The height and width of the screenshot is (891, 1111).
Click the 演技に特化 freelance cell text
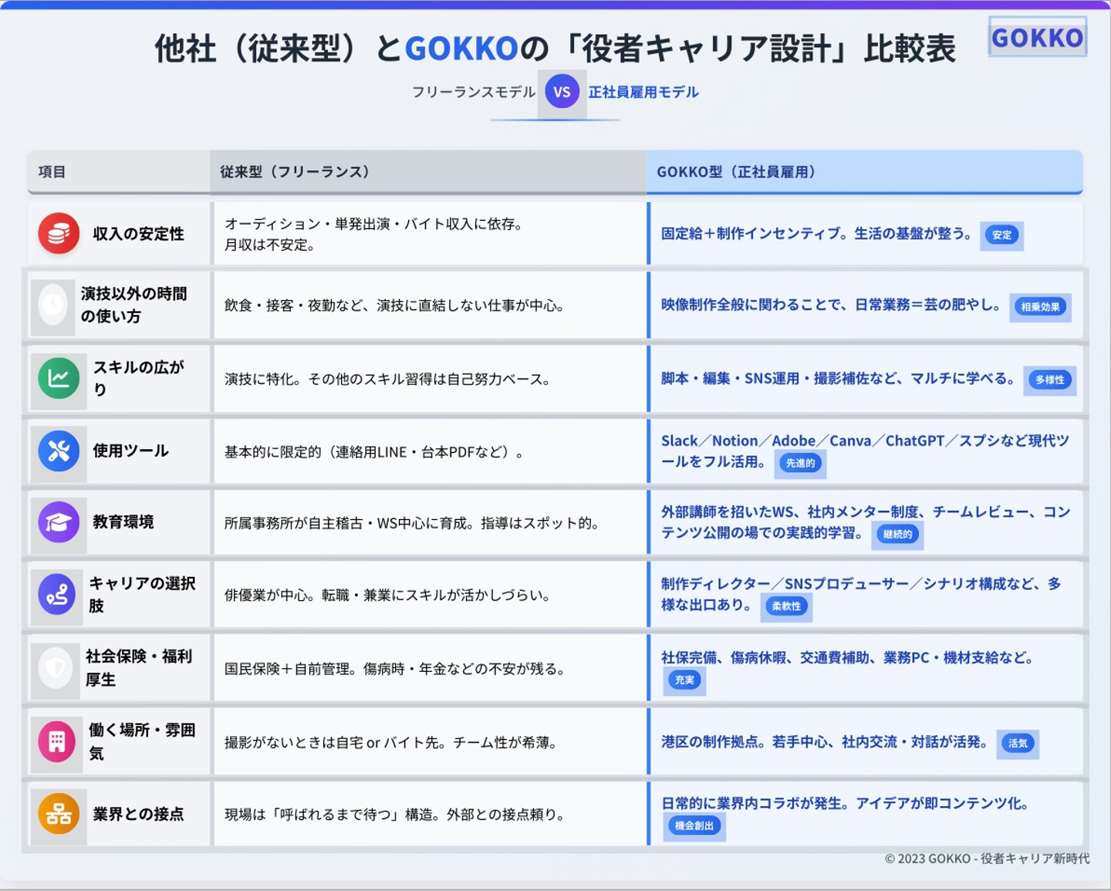(x=388, y=379)
